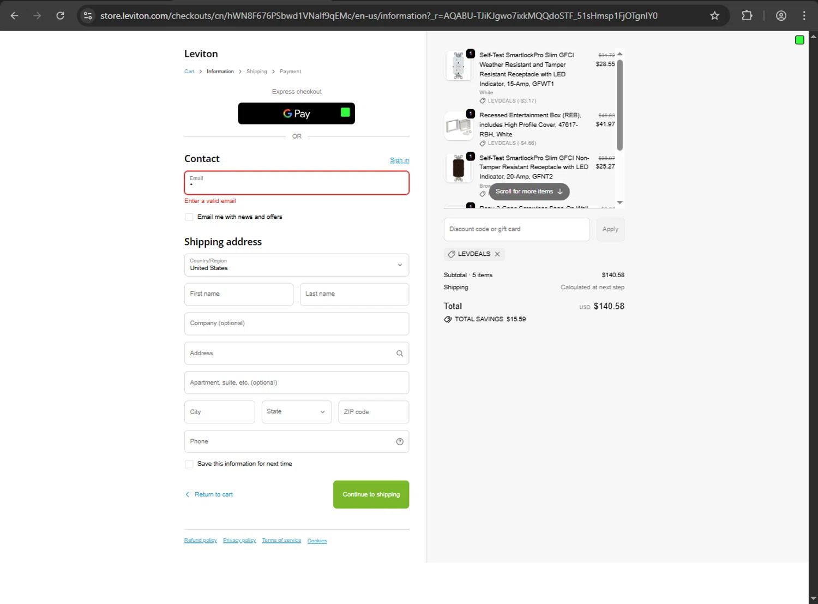Select the Payment breadcrumb step
The width and height of the screenshot is (818, 604).
290,71
